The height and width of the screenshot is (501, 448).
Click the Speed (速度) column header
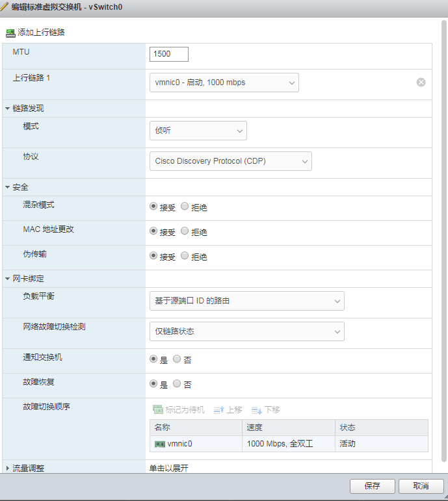[x=289, y=428]
